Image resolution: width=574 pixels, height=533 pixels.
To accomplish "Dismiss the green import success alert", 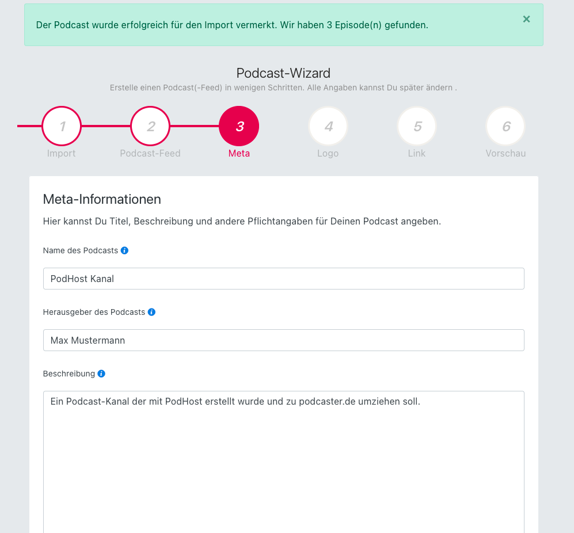I will (526, 19).
